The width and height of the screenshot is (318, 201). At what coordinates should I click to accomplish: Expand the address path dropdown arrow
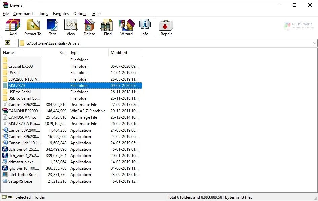[x=314, y=43]
